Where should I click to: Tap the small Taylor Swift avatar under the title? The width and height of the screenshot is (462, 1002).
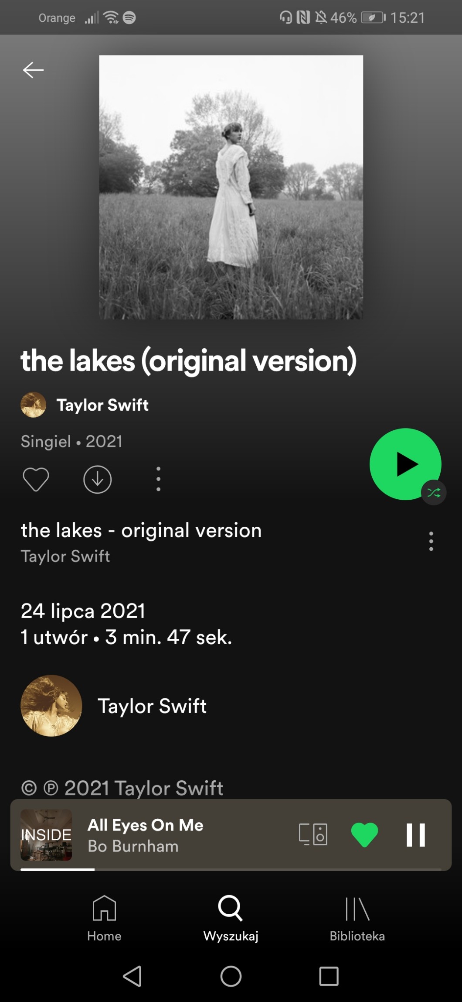pyautogui.click(x=33, y=405)
